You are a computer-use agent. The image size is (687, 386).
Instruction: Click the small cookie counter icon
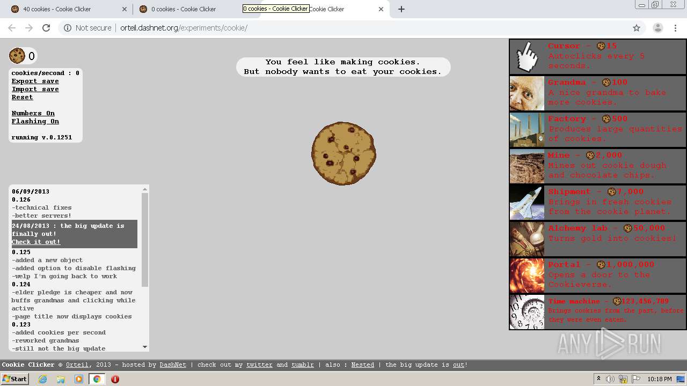click(x=17, y=55)
